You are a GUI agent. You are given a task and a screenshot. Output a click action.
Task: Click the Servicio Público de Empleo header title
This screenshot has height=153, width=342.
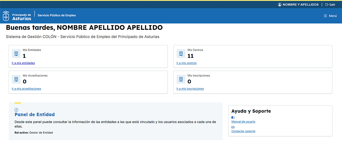click(x=57, y=15)
